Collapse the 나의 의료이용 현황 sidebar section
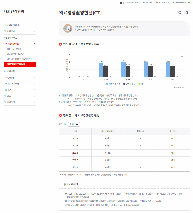The width and height of the screenshot is (193, 213). [x=34, y=44]
